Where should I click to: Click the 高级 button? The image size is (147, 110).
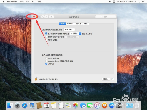click(x=106, y=79)
